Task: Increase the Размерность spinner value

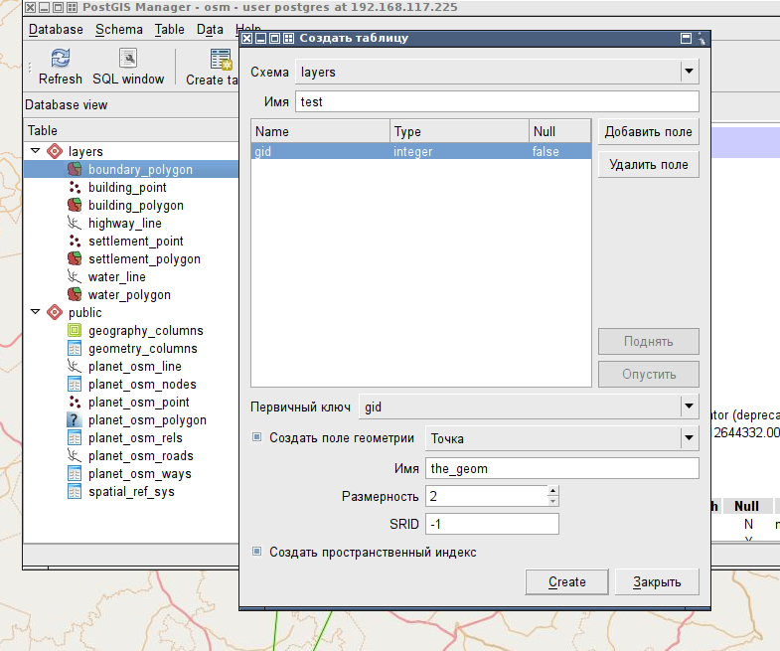Action: [x=552, y=490]
